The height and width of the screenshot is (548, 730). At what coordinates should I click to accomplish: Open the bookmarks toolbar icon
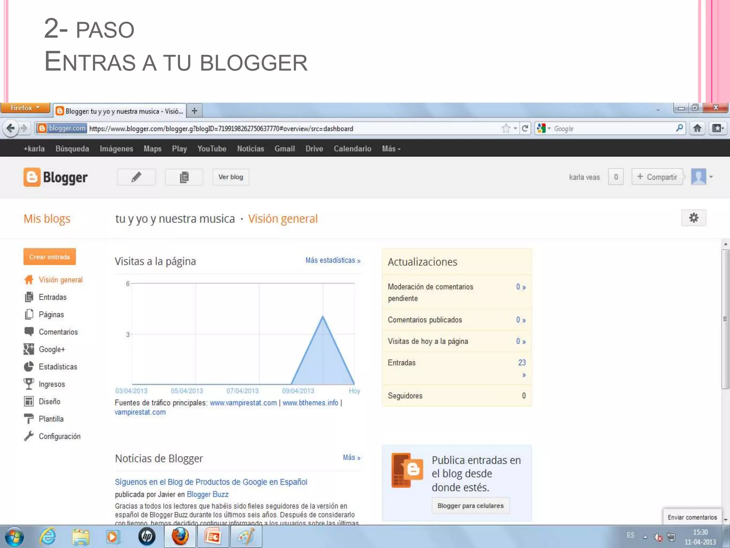[718, 128]
